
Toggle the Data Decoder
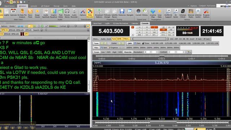tap(90, 13)
